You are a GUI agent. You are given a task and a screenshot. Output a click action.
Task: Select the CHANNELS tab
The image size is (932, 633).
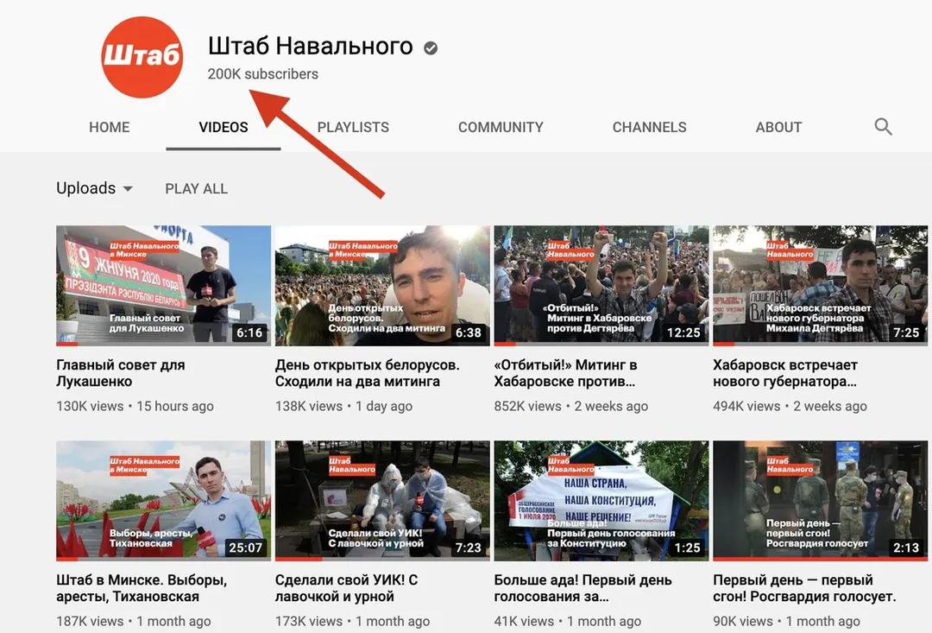point(649,127)
